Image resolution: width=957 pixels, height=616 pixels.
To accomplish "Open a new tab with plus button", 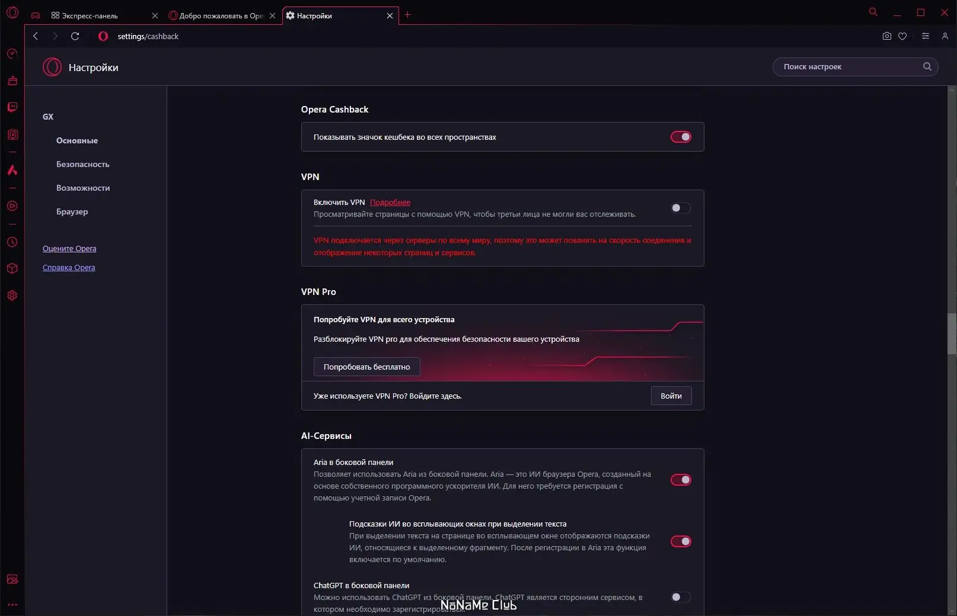I will click(407, 15).
